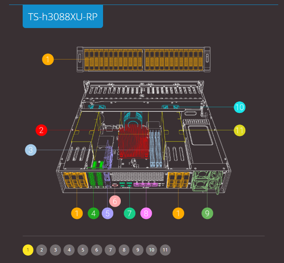Click light green marker 9 below power supply fans
This screenshot has height=263, width=284.
(207, 214)
